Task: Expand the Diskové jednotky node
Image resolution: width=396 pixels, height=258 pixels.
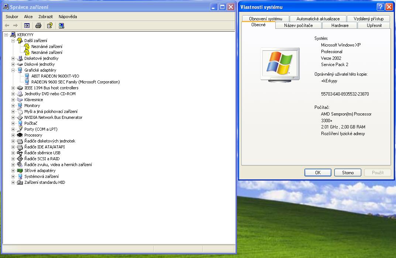Action: [13, 65]
